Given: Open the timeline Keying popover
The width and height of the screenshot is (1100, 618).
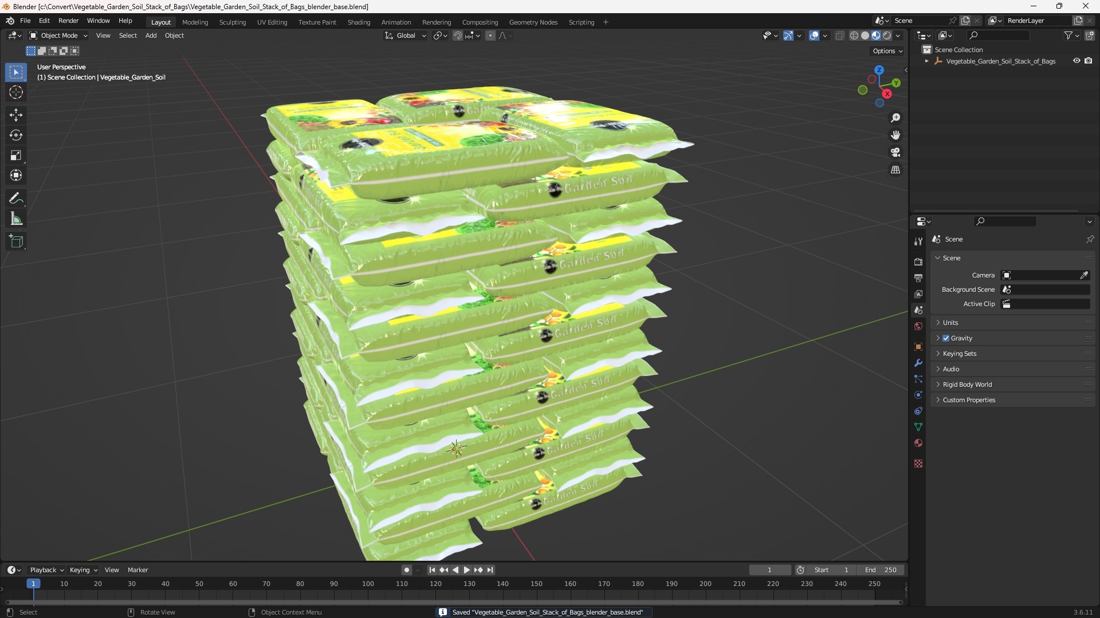Looking at the screenshot, I should [84, 570].
